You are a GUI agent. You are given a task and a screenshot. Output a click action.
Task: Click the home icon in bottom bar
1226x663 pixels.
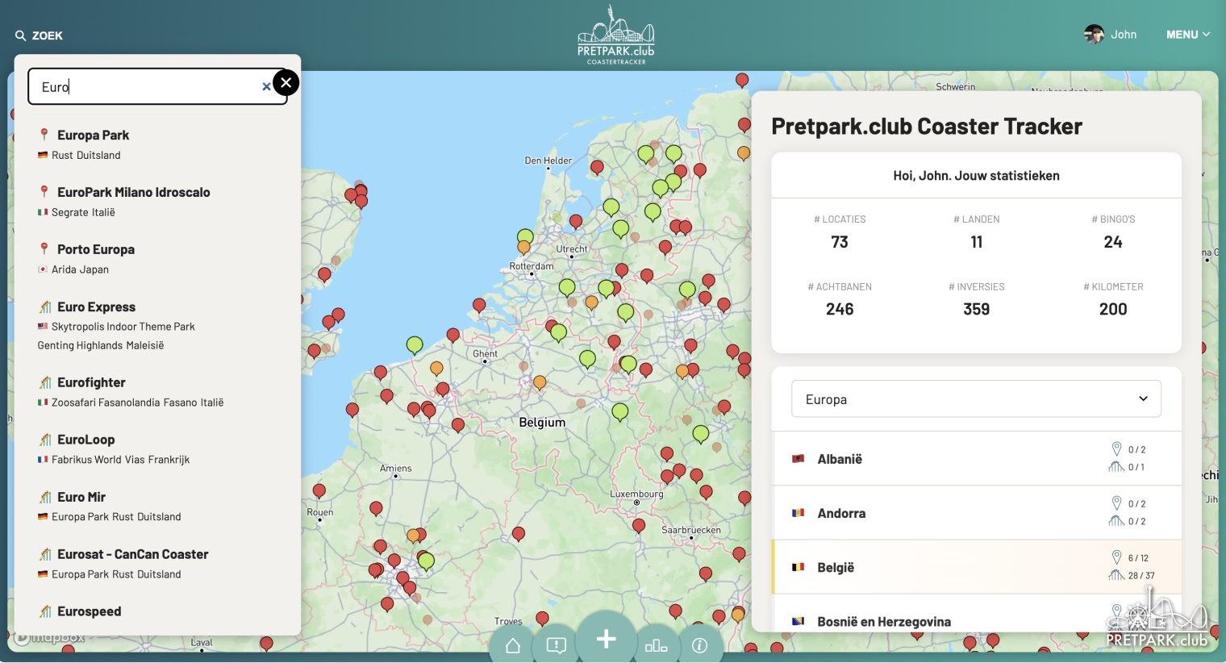(x=513, y=644)
